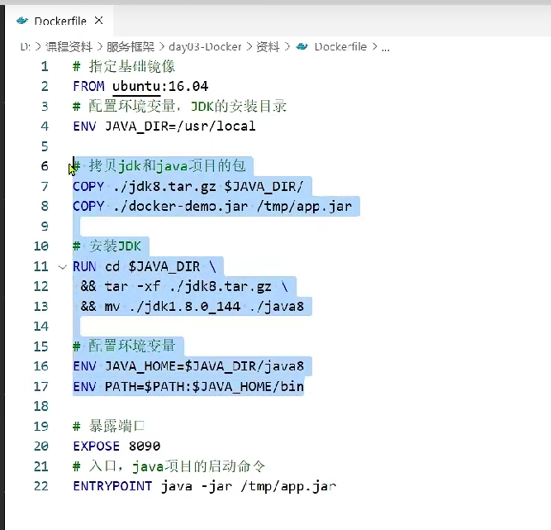Click 'java -jar' on line 22
The width and height of the screenshot is (551, 530).
coord(197,486)
